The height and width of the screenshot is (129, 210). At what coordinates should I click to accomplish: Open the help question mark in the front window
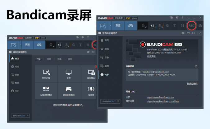pos(183,17)
